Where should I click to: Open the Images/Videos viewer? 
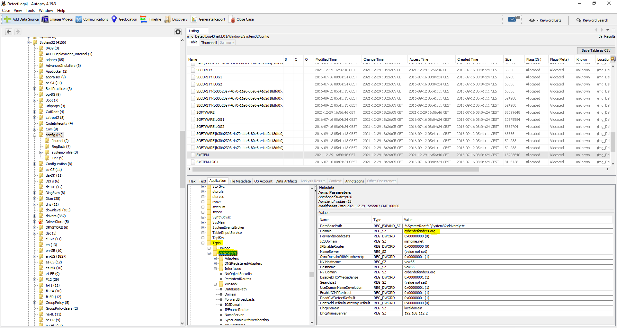click(57, 19)
